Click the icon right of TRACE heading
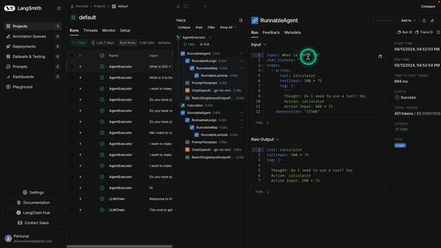The height and width of the screenshot is (248, 441). click(240, 20)
